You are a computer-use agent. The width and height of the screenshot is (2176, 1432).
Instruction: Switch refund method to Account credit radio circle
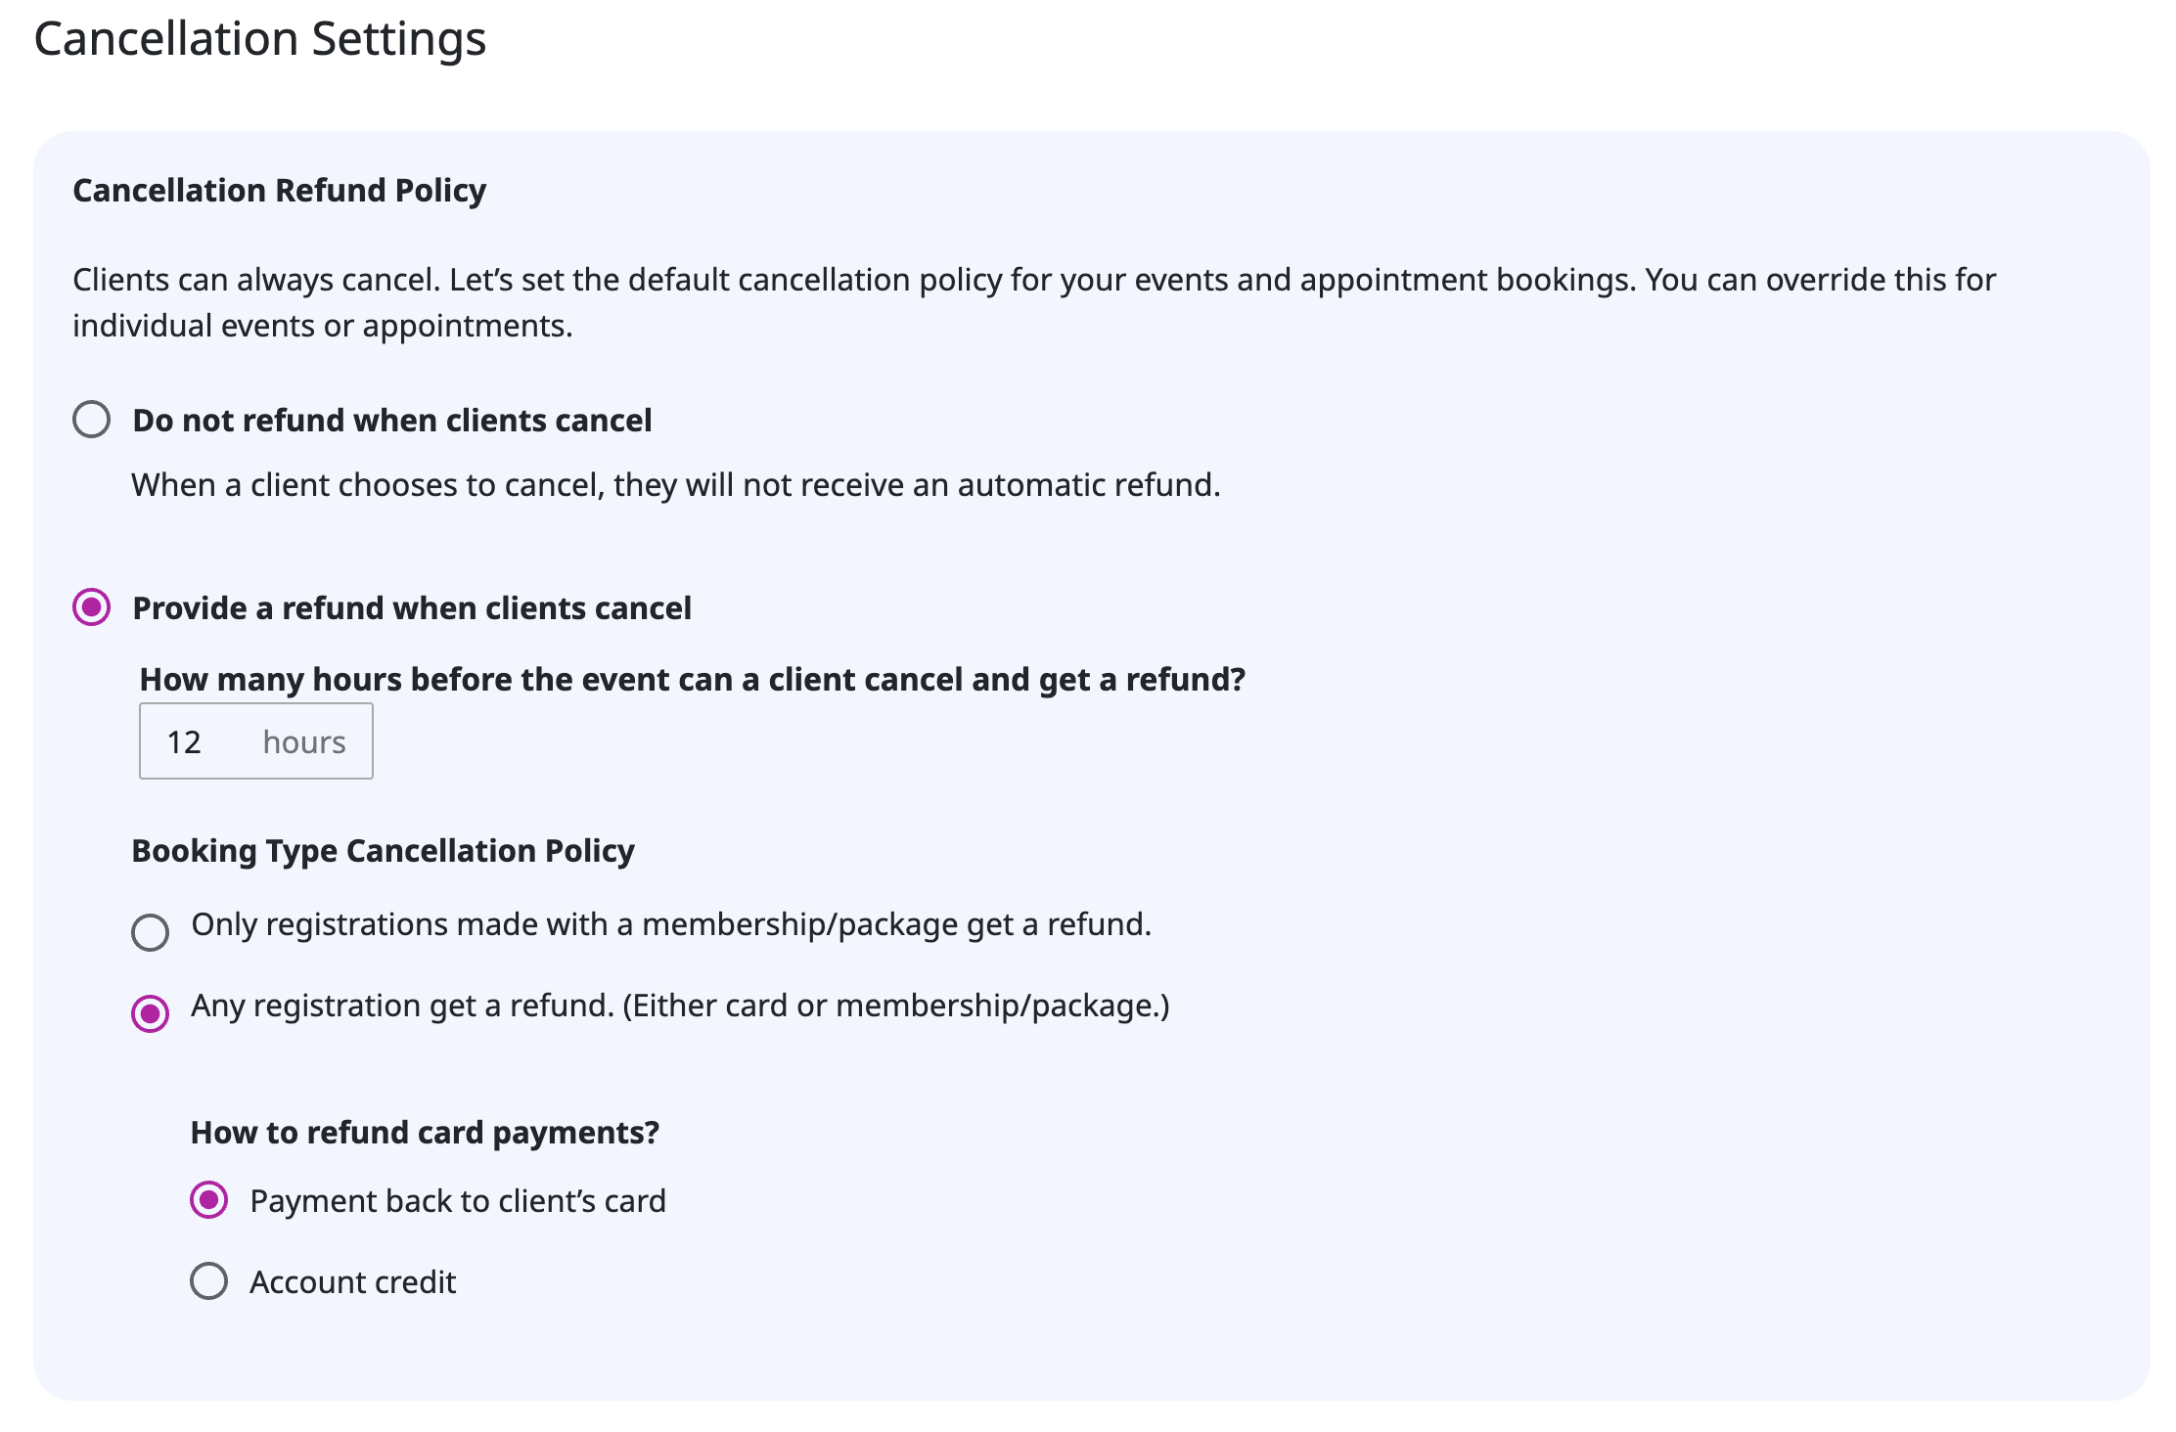coord(208,1281)
